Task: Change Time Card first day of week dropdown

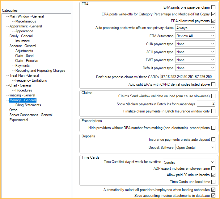Action: (189, 162)
